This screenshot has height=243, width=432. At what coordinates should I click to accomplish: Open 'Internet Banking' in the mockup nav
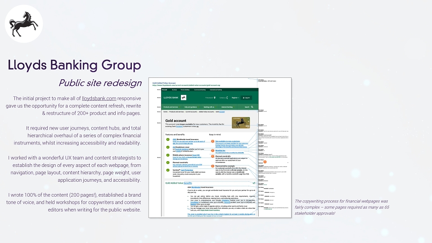(x=228, y=107)
